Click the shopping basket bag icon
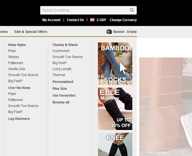 pyautogui.click(x=109, y=32)
